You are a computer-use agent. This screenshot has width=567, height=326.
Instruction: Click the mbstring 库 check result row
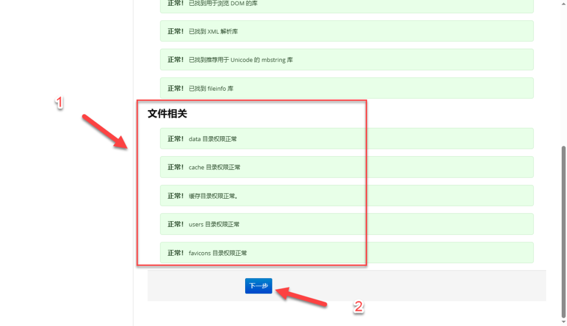pyautogui.click(x=346, y=59)
